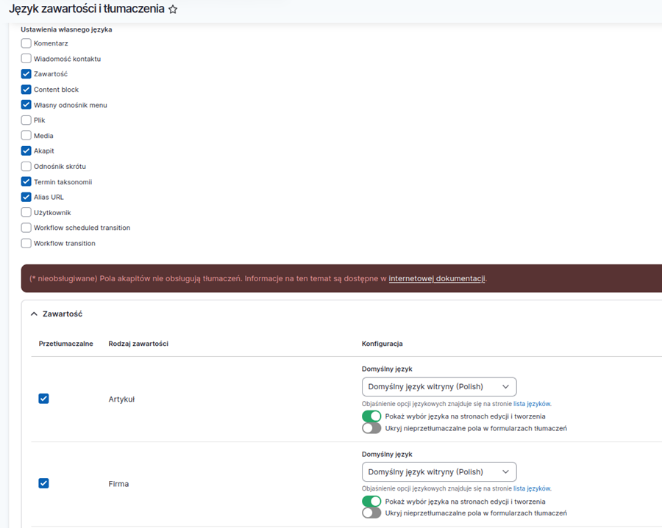The height and width of the screenshot is (528, 662).
Task: Turn off Artykuł language selector toggle
Action: pos(371,416)
